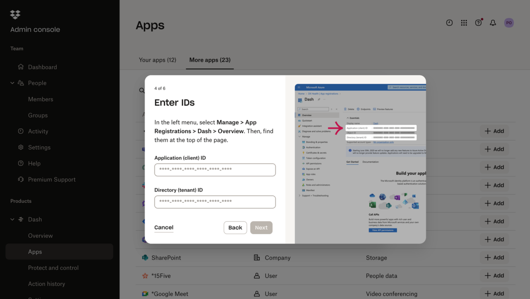Collapse the Dash section chevron
530x299 pixels.
point(12,220)
